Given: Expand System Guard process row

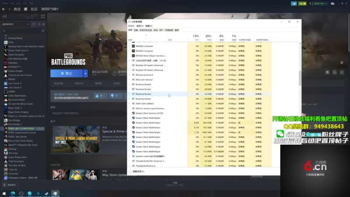Looking at the screenshot, I should [129, 156].
